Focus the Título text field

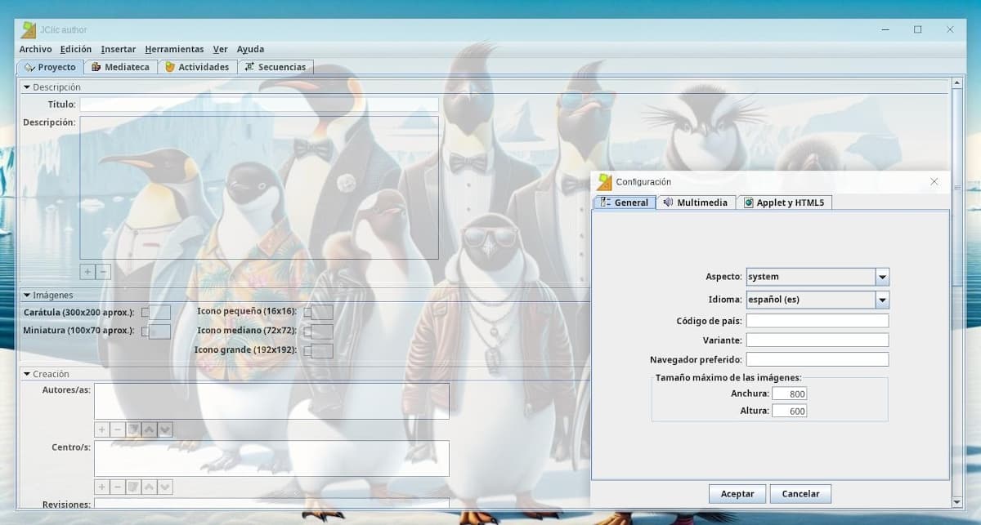click(259, 105)
